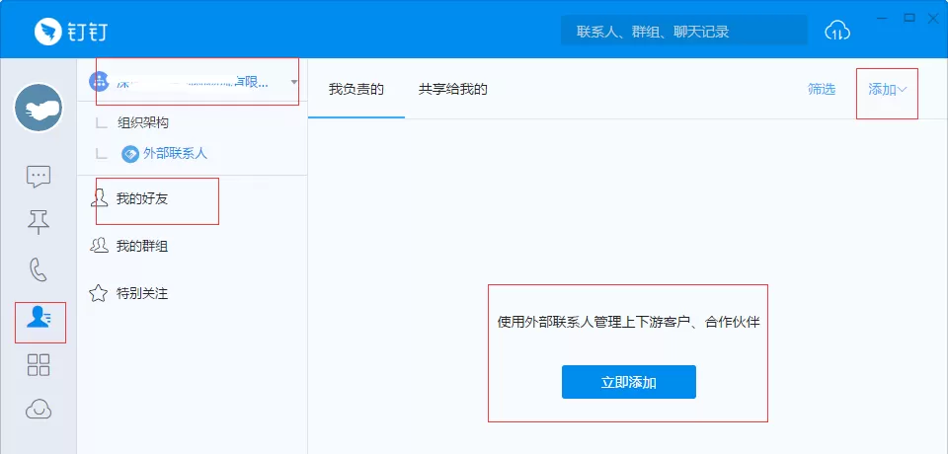This screenshot has height=454, width=948.
Task: Select 外部联系人 in the tree
Action: pos(175,154)
